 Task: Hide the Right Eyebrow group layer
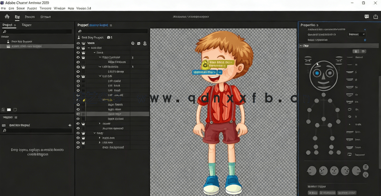[x=78, y=57]
